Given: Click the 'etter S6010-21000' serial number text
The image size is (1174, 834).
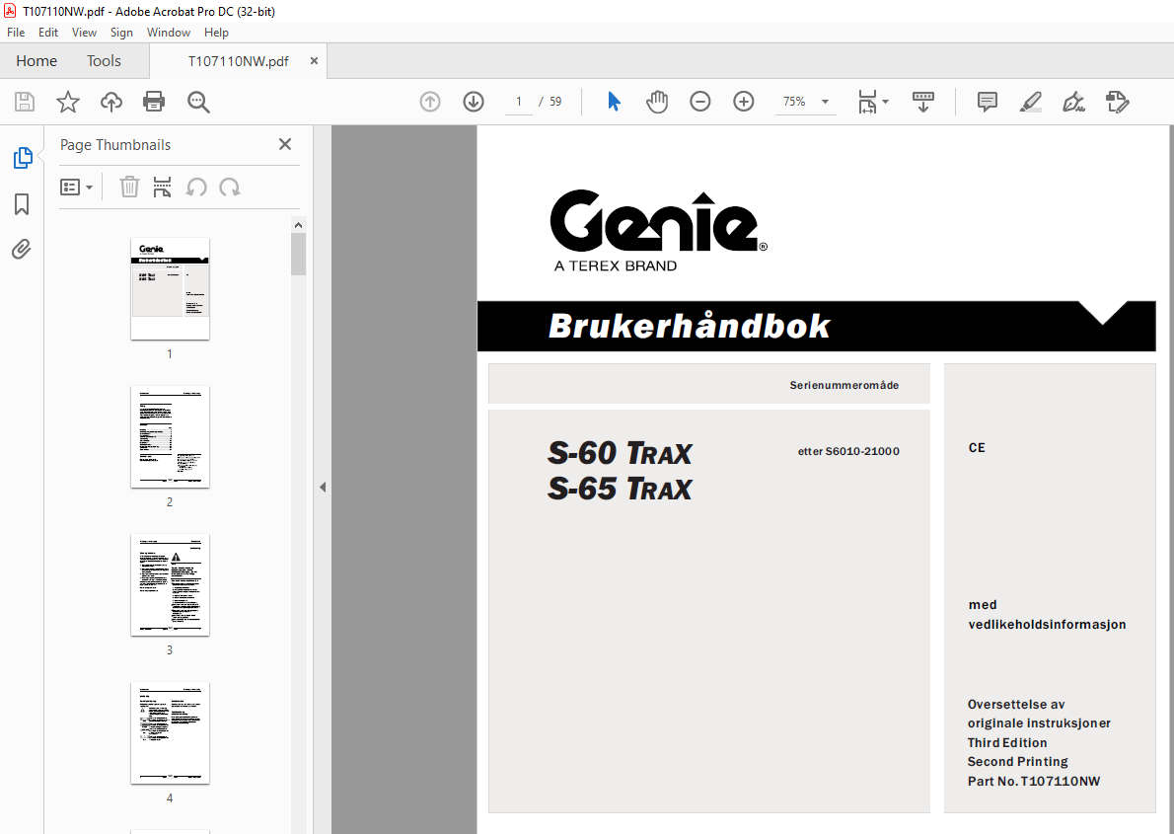Looking at the screenshot, I should [x=849, y=451].
